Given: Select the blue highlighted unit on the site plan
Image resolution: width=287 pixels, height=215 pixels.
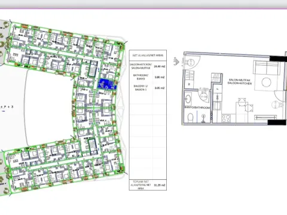Looking at the screenshot, I should click(x=107, y=84).
